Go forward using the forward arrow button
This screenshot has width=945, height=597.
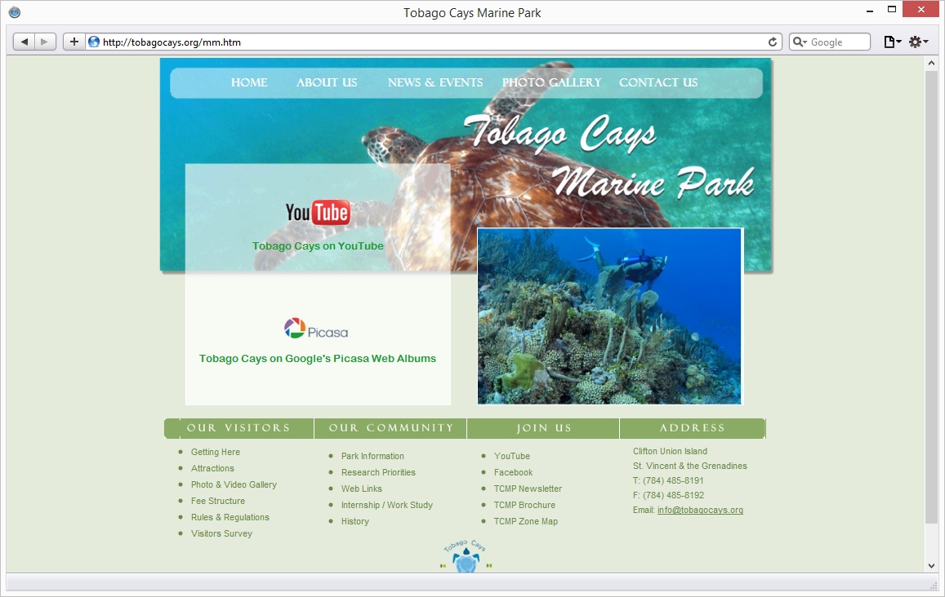click(45, 42)
